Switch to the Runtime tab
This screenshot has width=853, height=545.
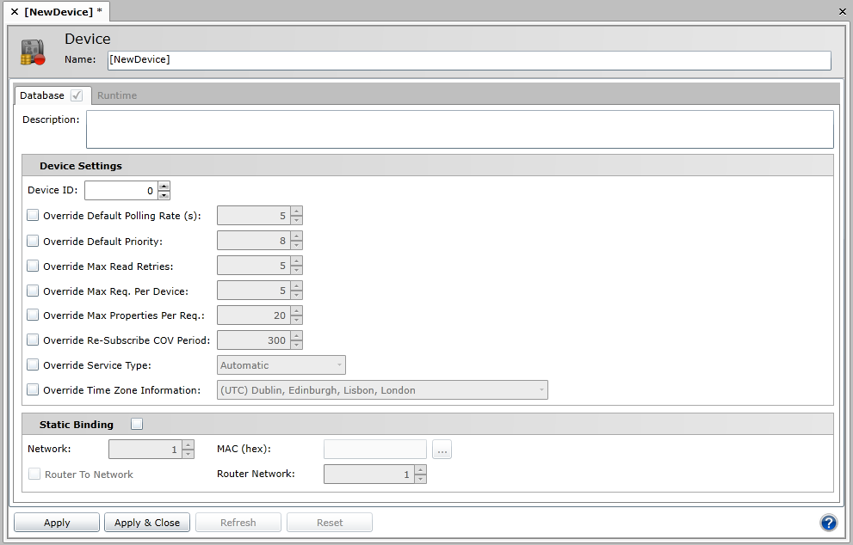pos(116,95)
